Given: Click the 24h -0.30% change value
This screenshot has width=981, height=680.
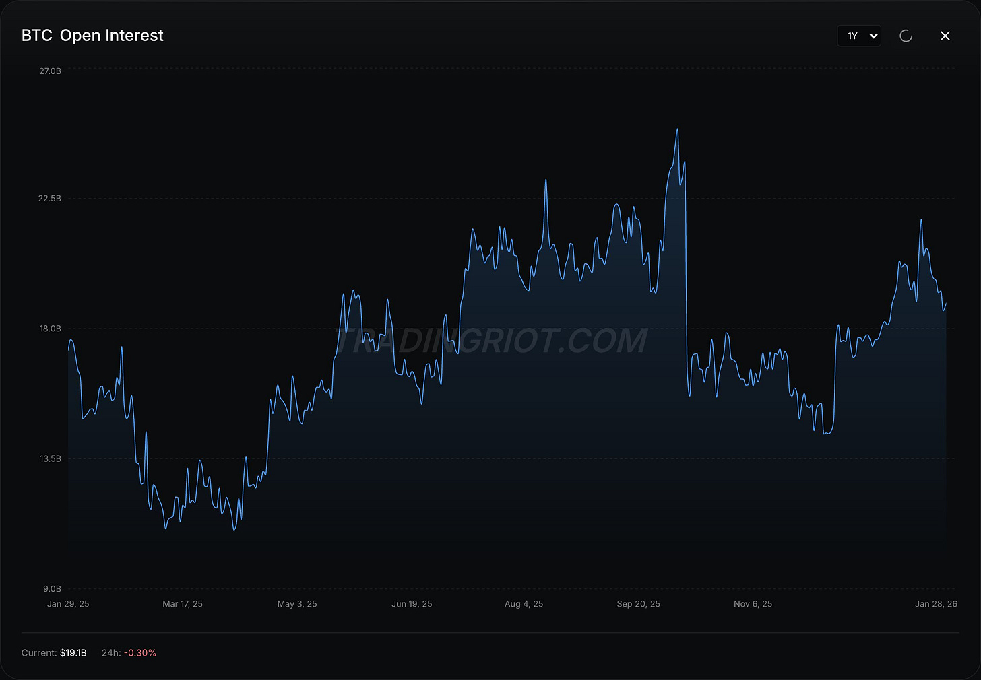Looking at the screenshot, I should pyautogui.click(x=140, y=653).
